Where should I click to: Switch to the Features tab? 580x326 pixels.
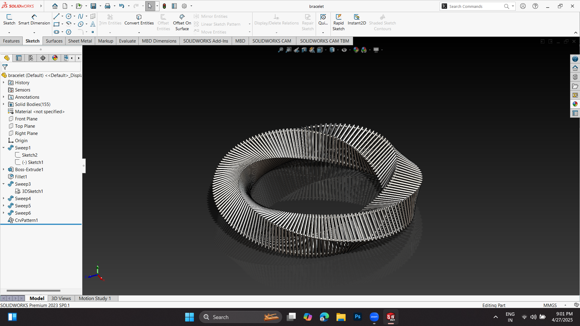pyautogui.click(x=11, y=41)
